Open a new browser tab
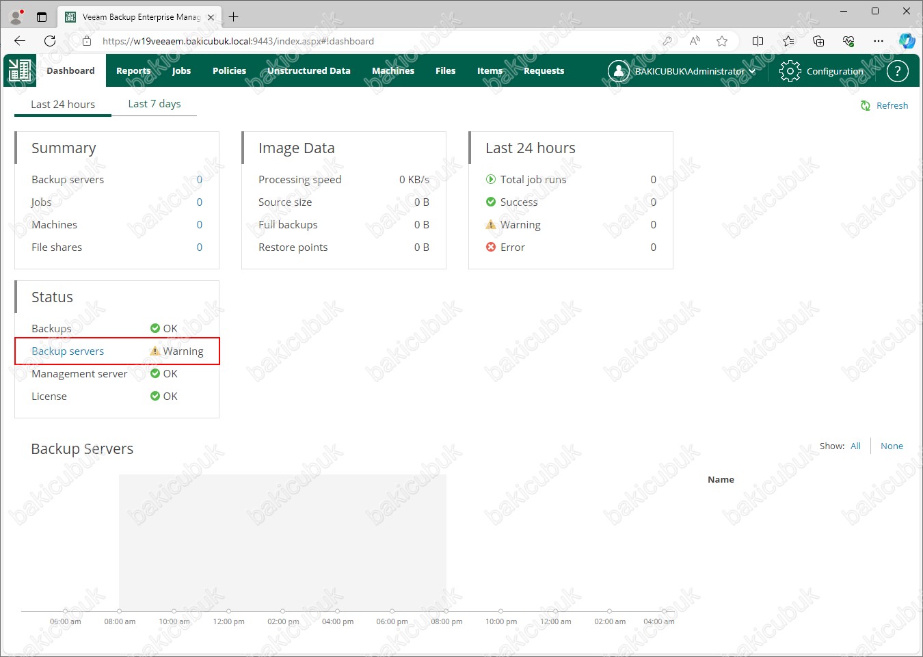923x657 pixels. pos(233,17)
